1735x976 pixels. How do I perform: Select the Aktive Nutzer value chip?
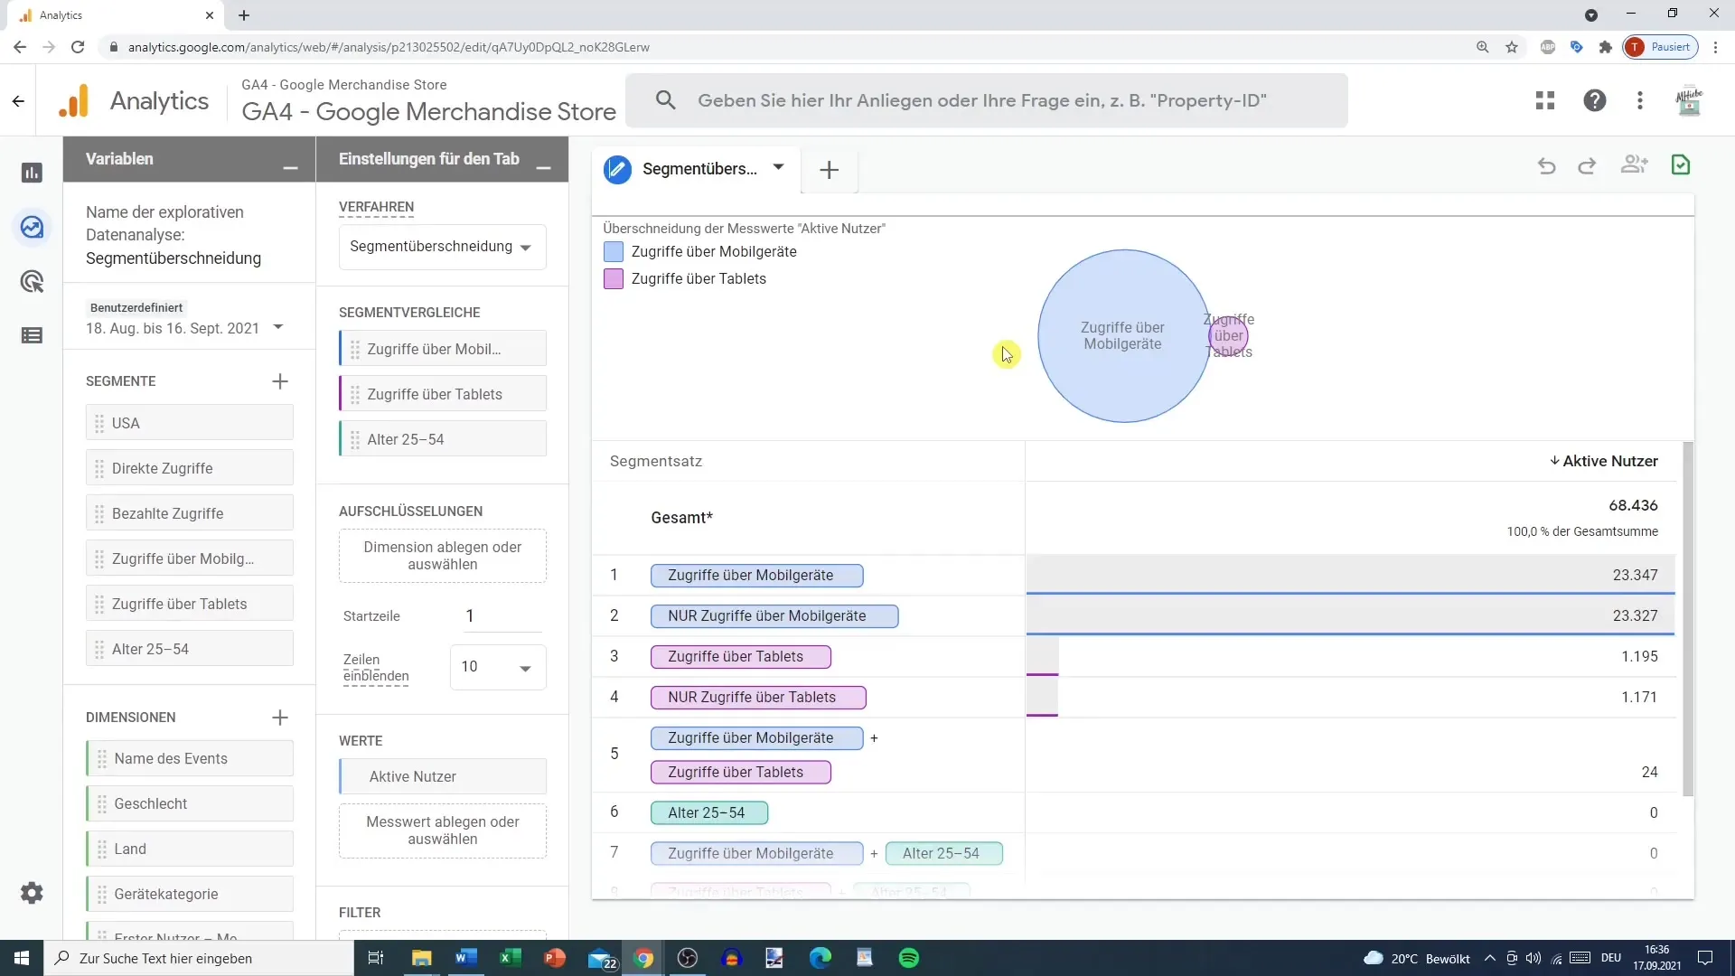[442, 776]
